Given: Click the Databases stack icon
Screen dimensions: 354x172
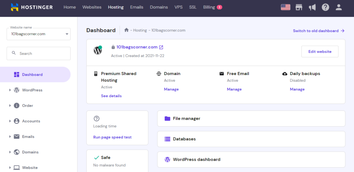Looking at the screenshot, I should (167, 139).
